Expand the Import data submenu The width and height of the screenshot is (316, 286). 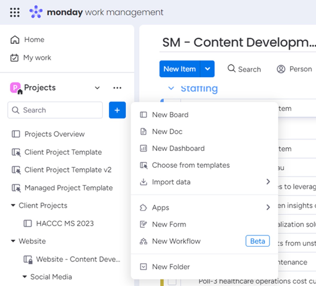204,182
